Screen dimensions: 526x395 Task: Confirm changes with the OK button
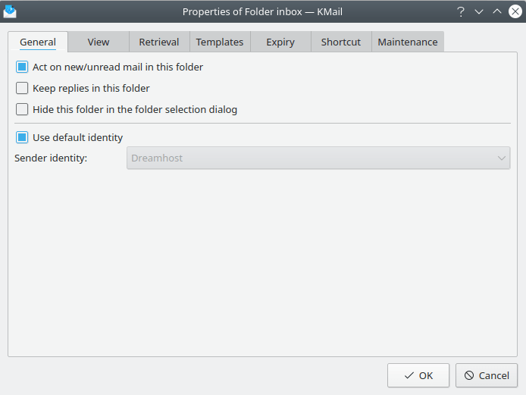coord(418,375)
